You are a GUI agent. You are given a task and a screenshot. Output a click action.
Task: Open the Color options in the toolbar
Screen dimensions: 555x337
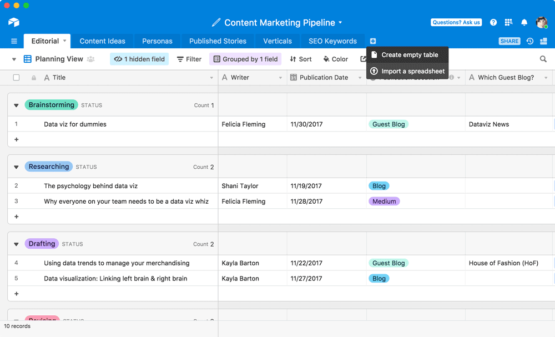click(x=335, y=59)
